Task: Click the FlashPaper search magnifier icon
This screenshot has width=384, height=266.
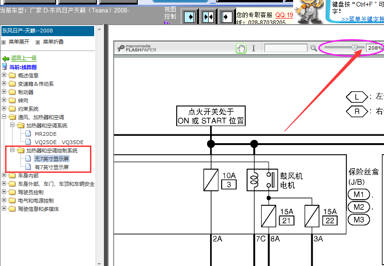Action: pyautogui.click(x=314, y=48)
